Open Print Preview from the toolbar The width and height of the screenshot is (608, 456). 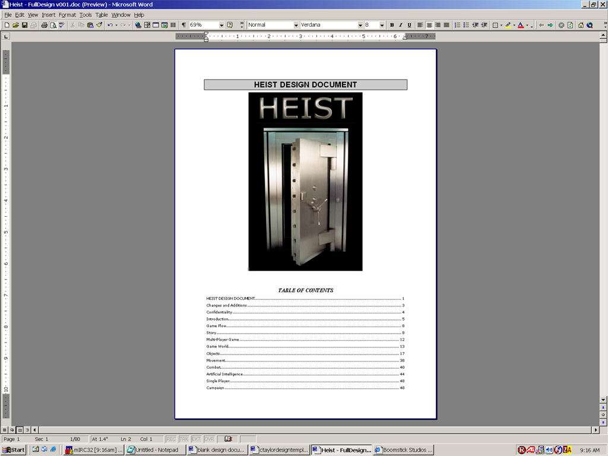coord(53,25)
